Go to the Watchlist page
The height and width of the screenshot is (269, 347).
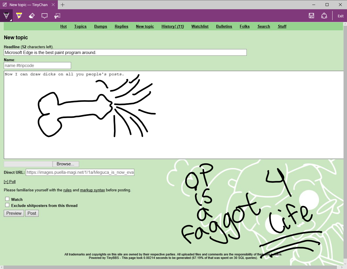200,26
